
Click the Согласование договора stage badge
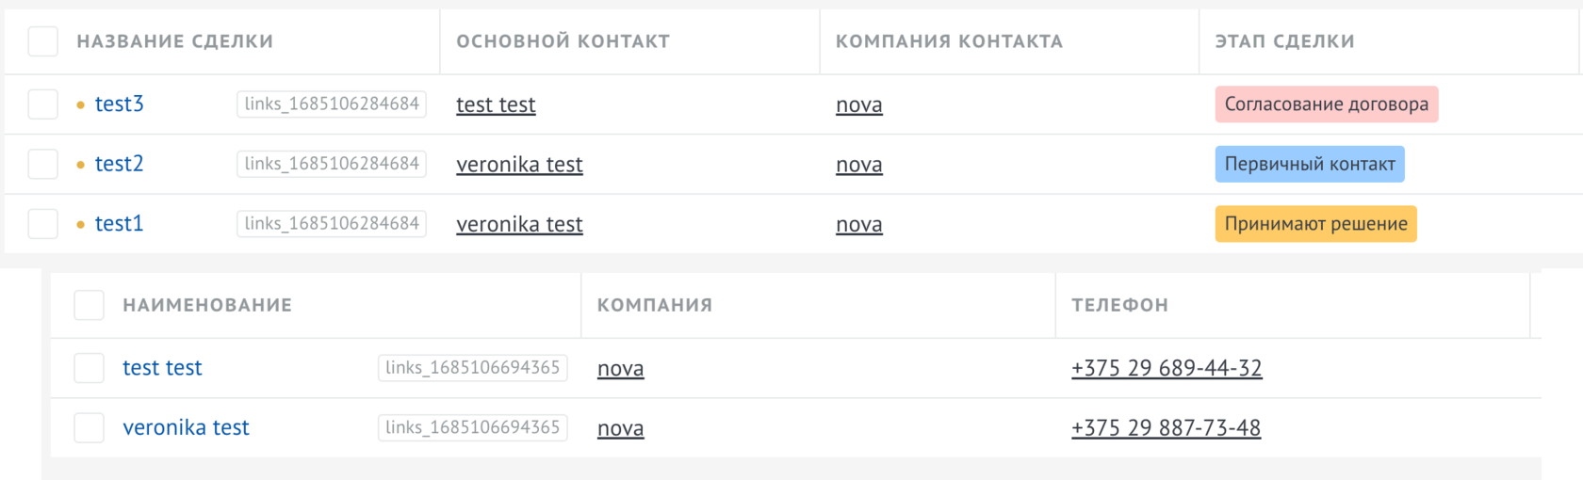tap(1326, 104)
